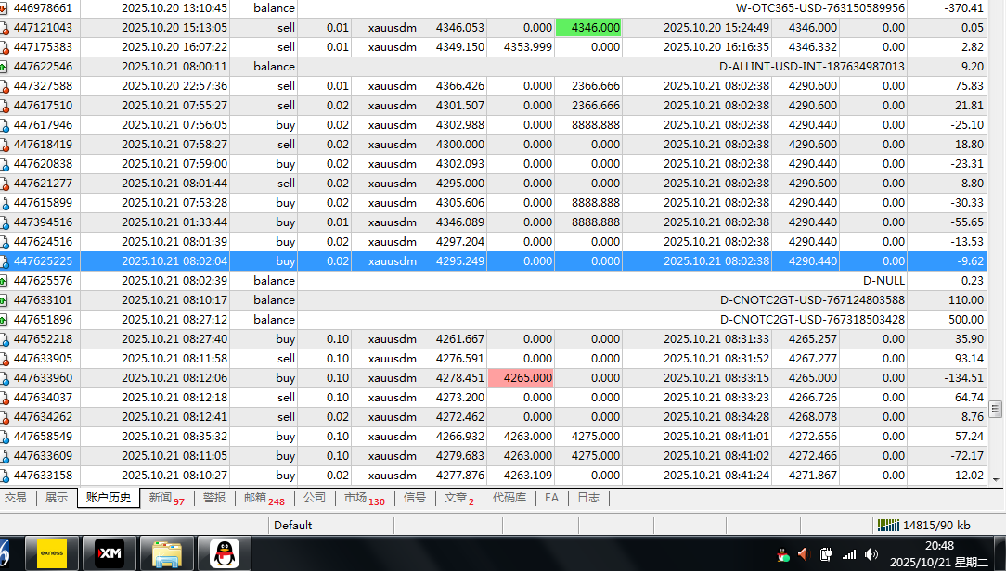Image resolution: width=1006 pixels, height=571 pixels.
Task: Click the power plug tray icon
Action: [826, 554]
